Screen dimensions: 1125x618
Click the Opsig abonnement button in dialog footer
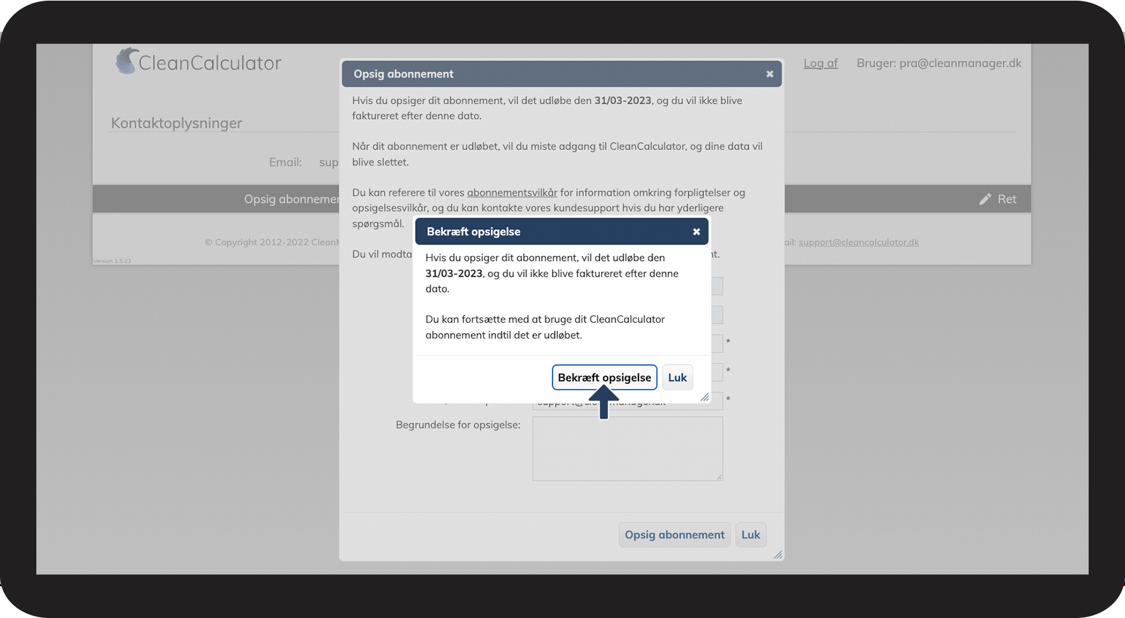pyautogui.click(x=674, y=535)
